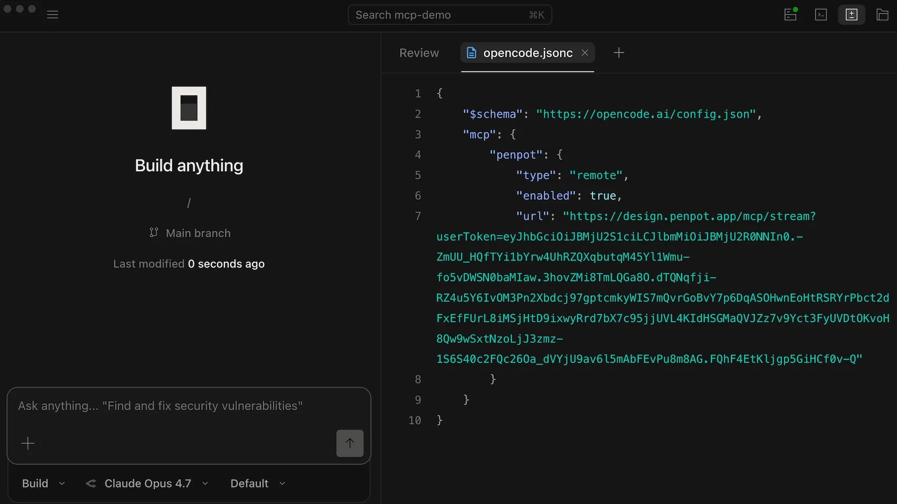This screenshot has width=897, height=504.
Task: Select the opencode.jsonc tab
Action: click(528, 53)
